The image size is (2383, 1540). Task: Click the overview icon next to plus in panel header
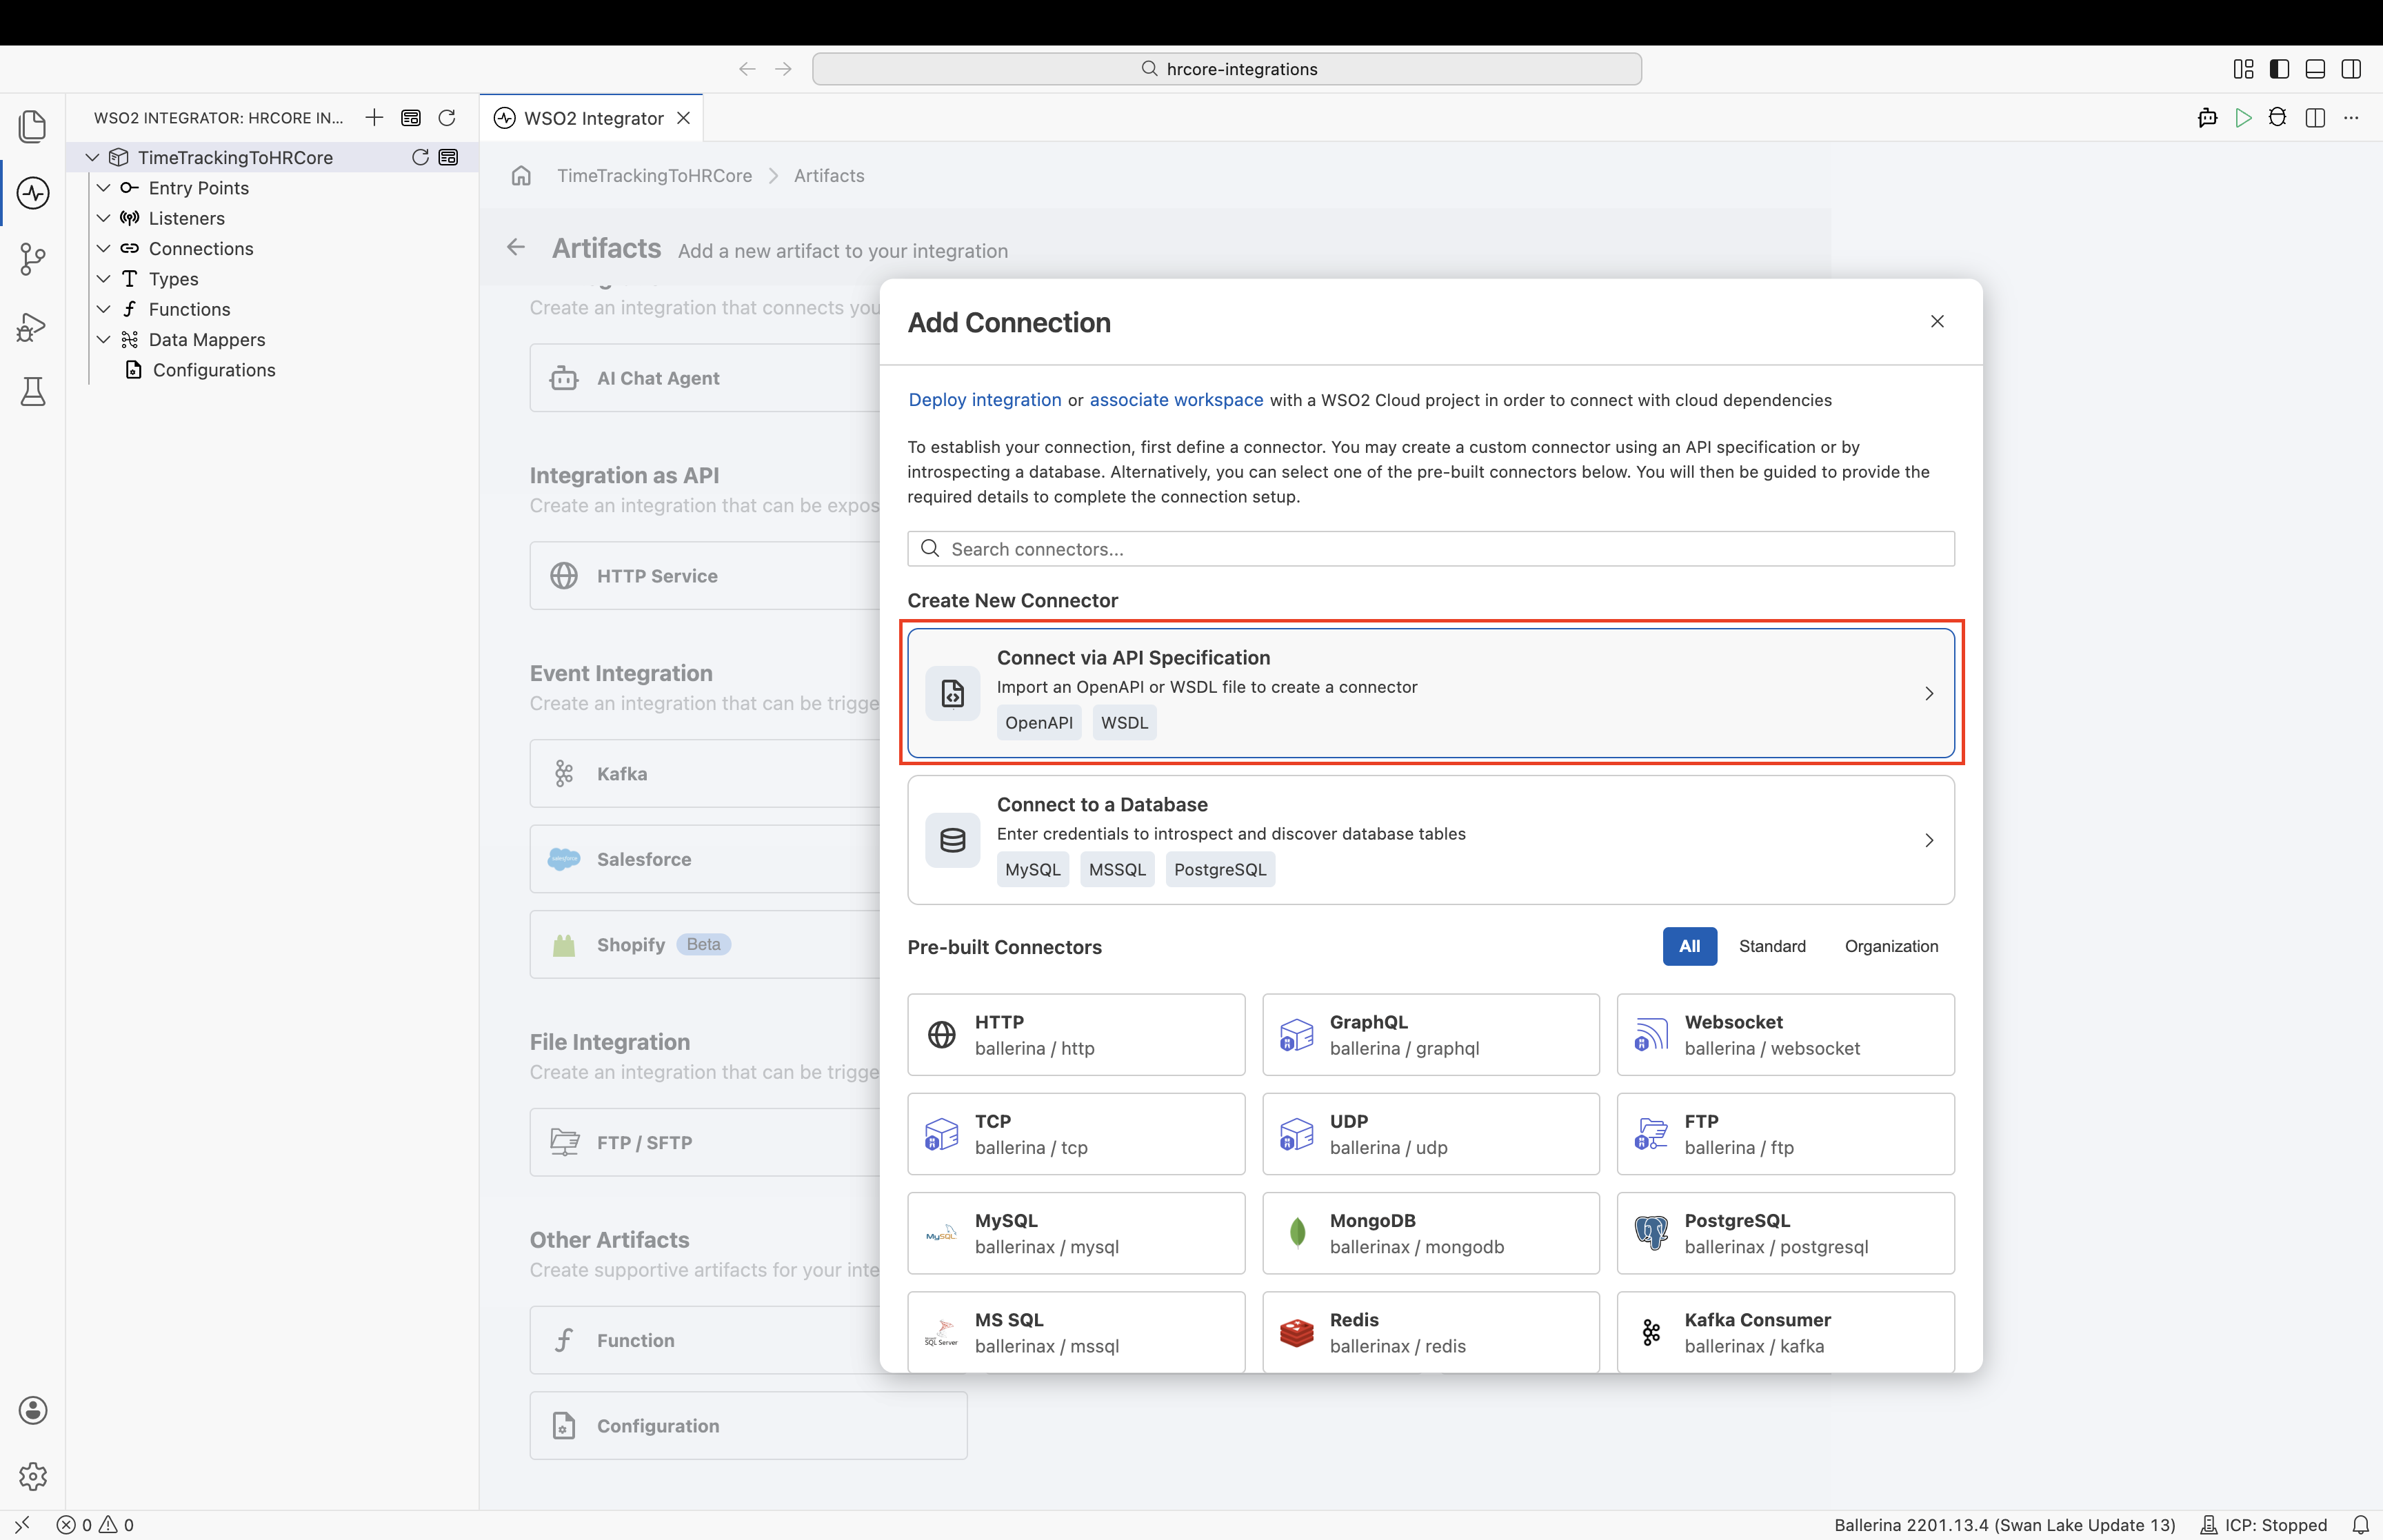(411, 118)
